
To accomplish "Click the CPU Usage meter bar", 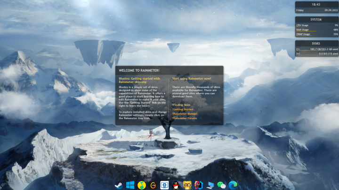I will pos(317,25).
